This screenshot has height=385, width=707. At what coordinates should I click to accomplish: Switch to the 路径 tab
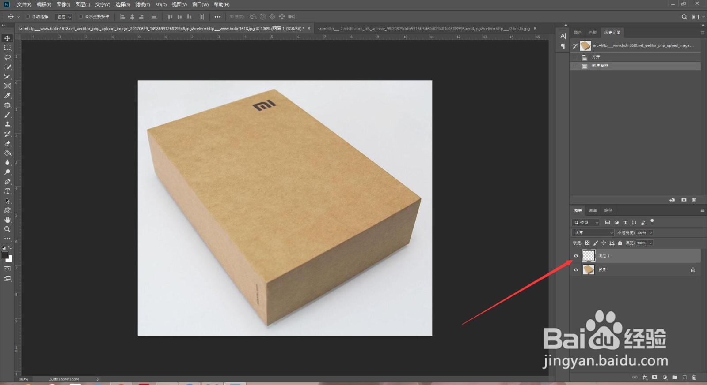coord(608,210)
